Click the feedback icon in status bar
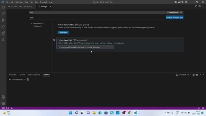Image resolution: width=206 pixels, height=116 pixels. coord(199,108)
